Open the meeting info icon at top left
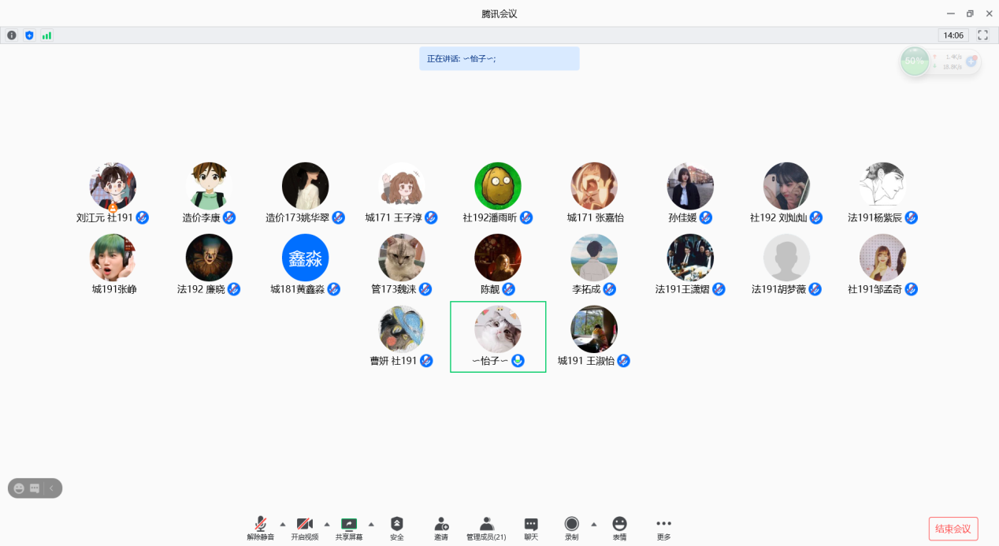Screen dimensions: 999x546 (12, 35)
